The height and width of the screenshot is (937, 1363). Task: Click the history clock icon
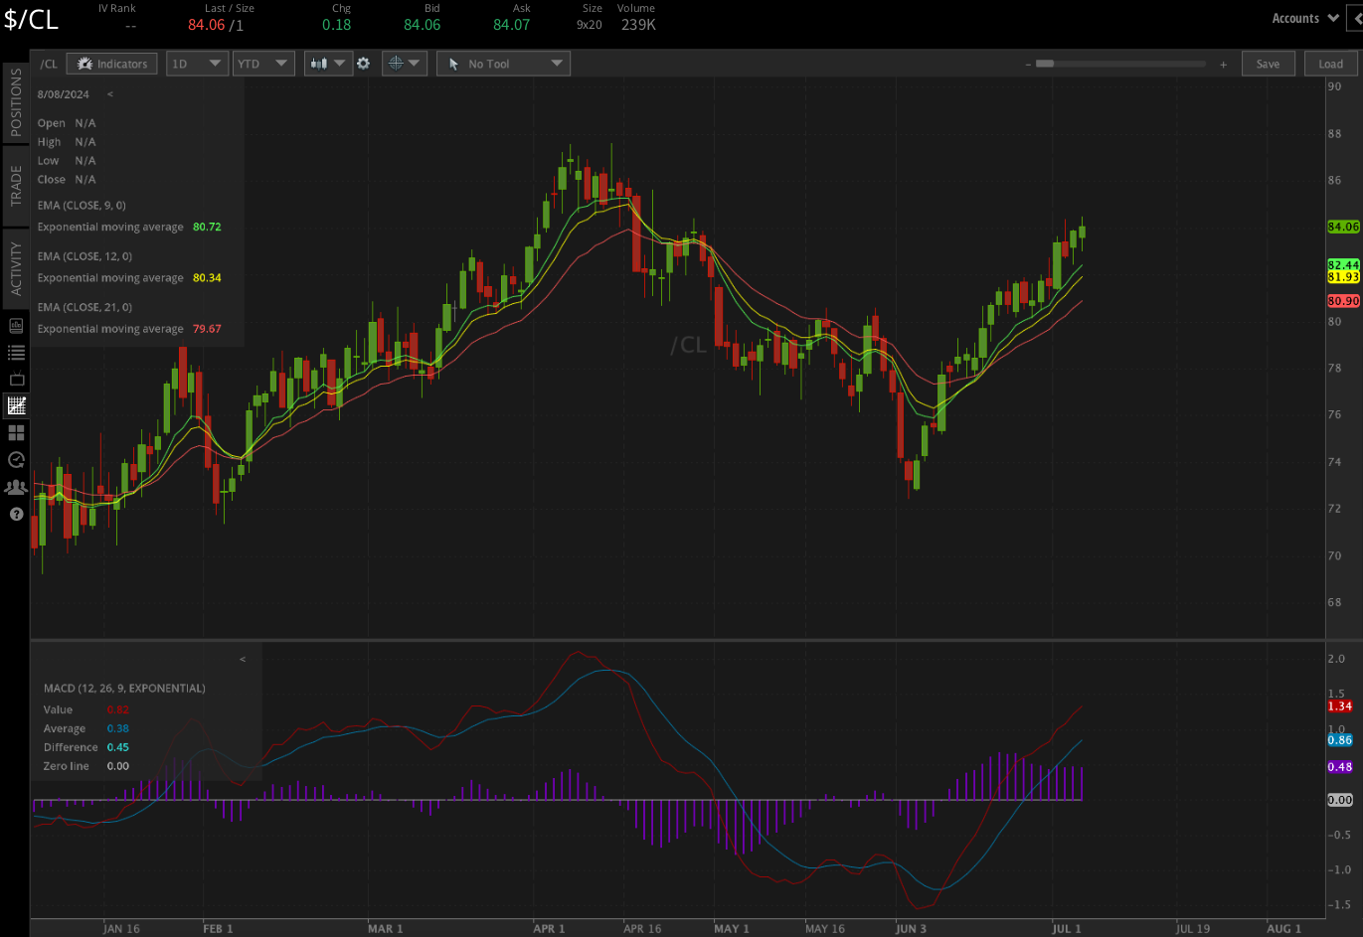click(x=15, y=460)
